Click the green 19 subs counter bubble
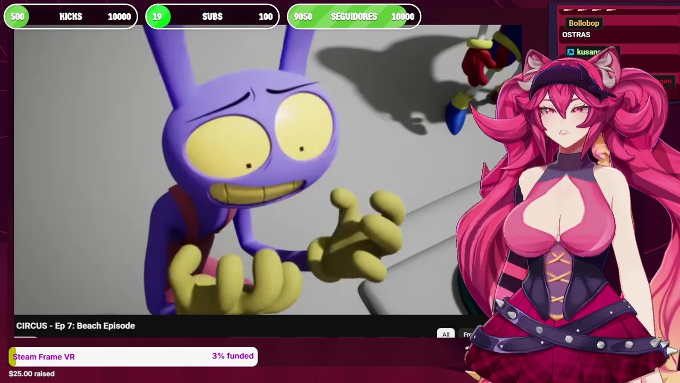The height and width of the screenshot is (383, 680). pos(158,16)
